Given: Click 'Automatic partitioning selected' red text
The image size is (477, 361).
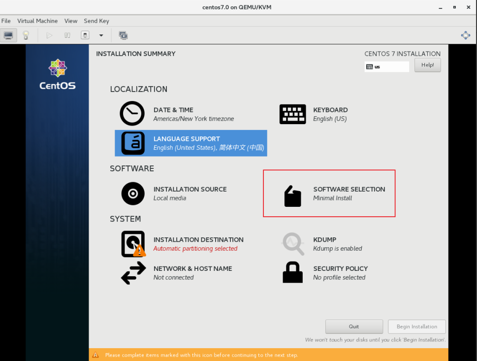Looking at the screenshot, I should pyautogui.click(x=195, y=249).
